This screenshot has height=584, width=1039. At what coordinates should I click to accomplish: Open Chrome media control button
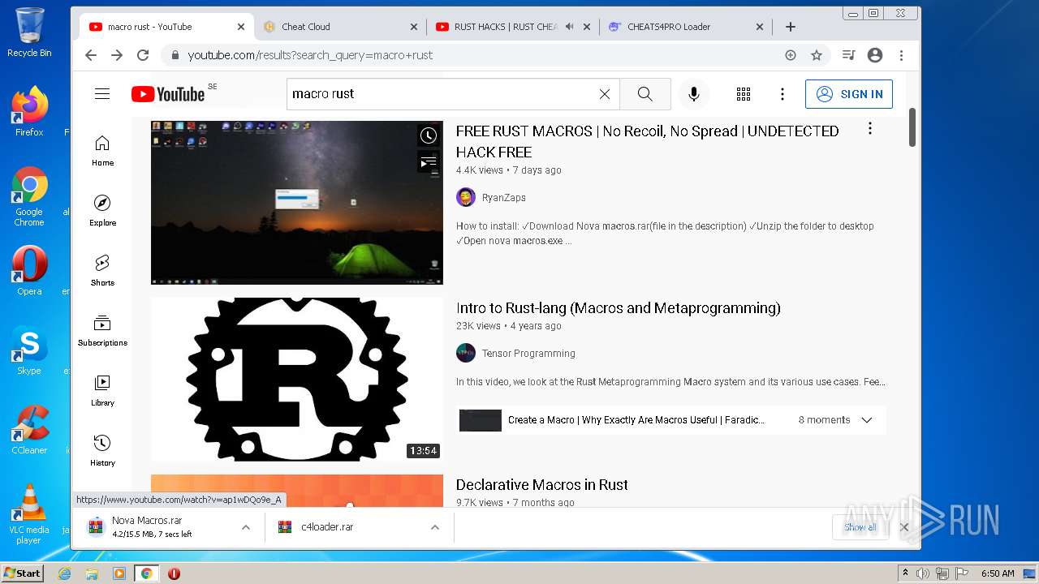pyautogui.click(x=848, y=55)
